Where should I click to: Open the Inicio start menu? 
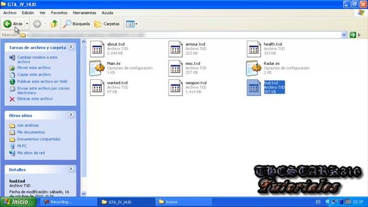click(18, 202)
